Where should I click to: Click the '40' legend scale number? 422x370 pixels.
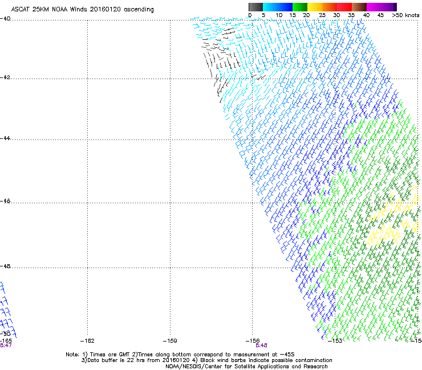click(366, 15)
